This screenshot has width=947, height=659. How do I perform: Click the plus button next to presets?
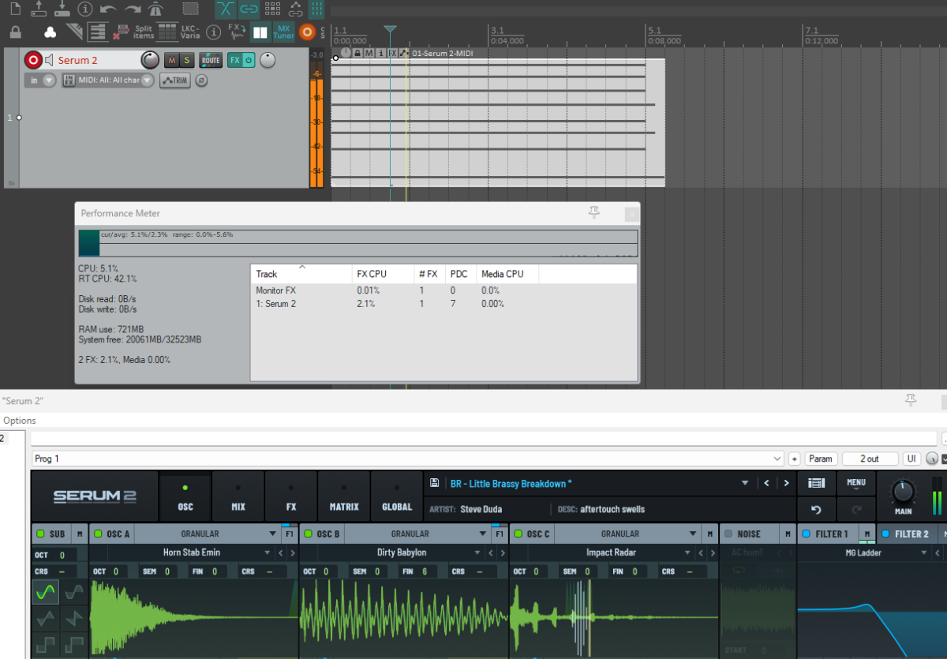pyautogui.click(x=794, y=459)
